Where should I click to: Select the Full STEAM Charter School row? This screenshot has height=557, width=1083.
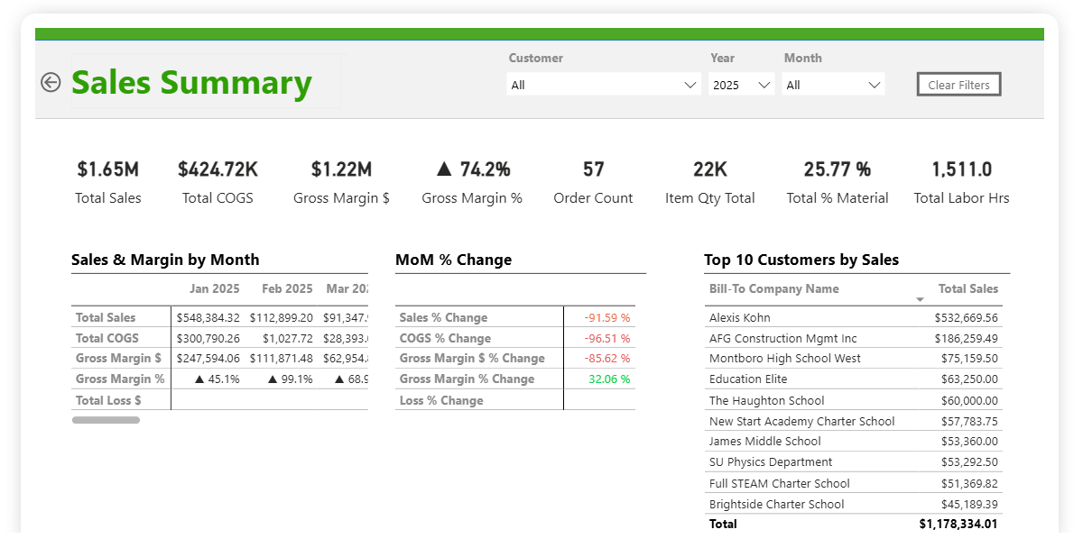[x=854, y=483]
